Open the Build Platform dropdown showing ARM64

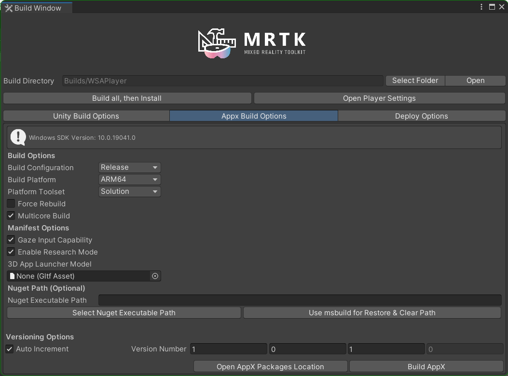click(130, 179)
